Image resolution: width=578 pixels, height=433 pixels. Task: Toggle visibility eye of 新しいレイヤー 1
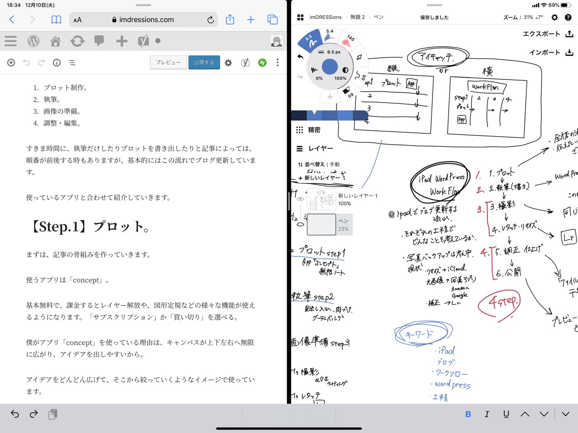pos(301,199)
